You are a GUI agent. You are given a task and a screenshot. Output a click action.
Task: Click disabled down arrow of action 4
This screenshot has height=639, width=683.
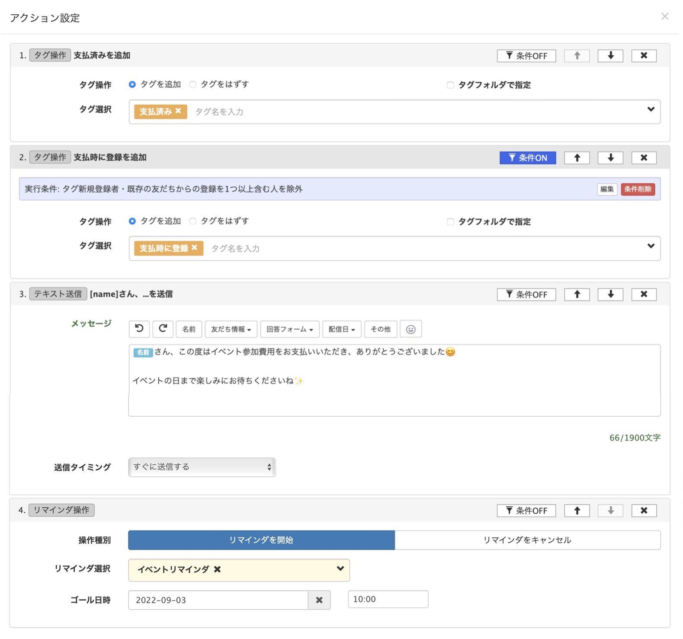(x=610, y=511)
